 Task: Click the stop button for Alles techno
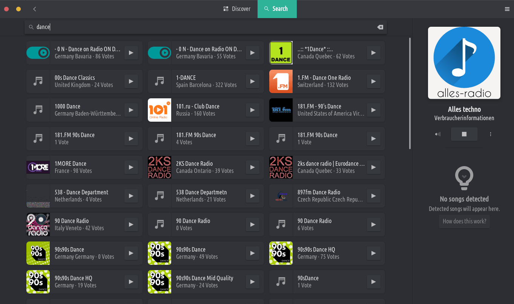[x=464, y=134]
